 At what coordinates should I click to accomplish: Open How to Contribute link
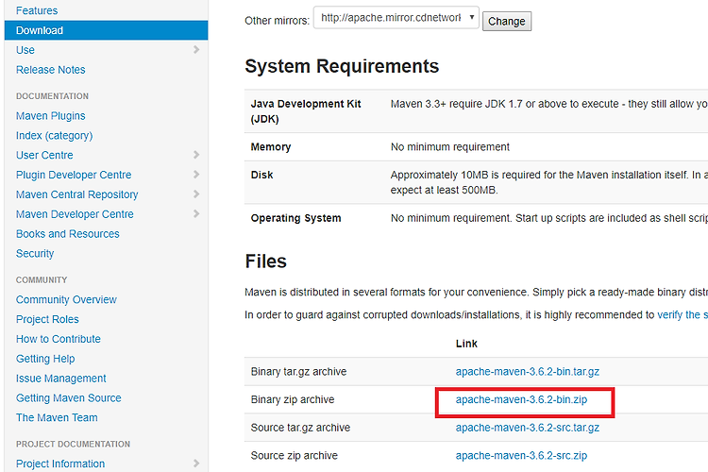pos(59,339)
